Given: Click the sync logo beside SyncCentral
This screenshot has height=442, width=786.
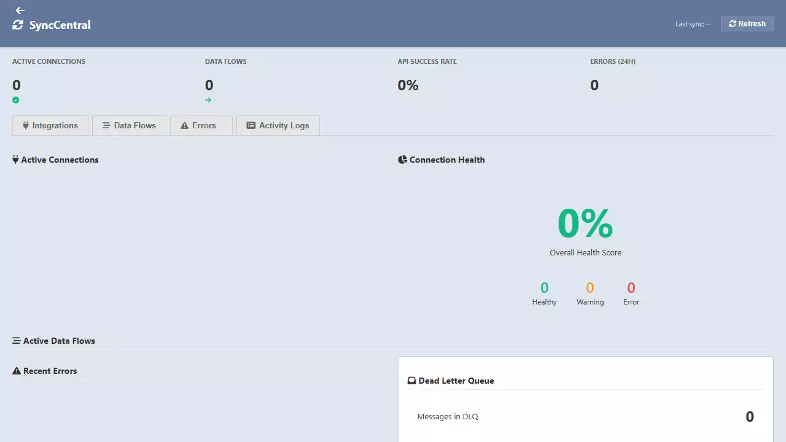Looking at the screenshot, I should tap(17, 25).
